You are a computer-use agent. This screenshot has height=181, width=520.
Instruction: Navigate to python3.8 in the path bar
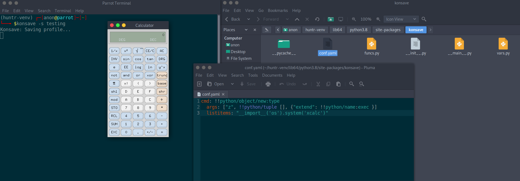click(359, 30)
